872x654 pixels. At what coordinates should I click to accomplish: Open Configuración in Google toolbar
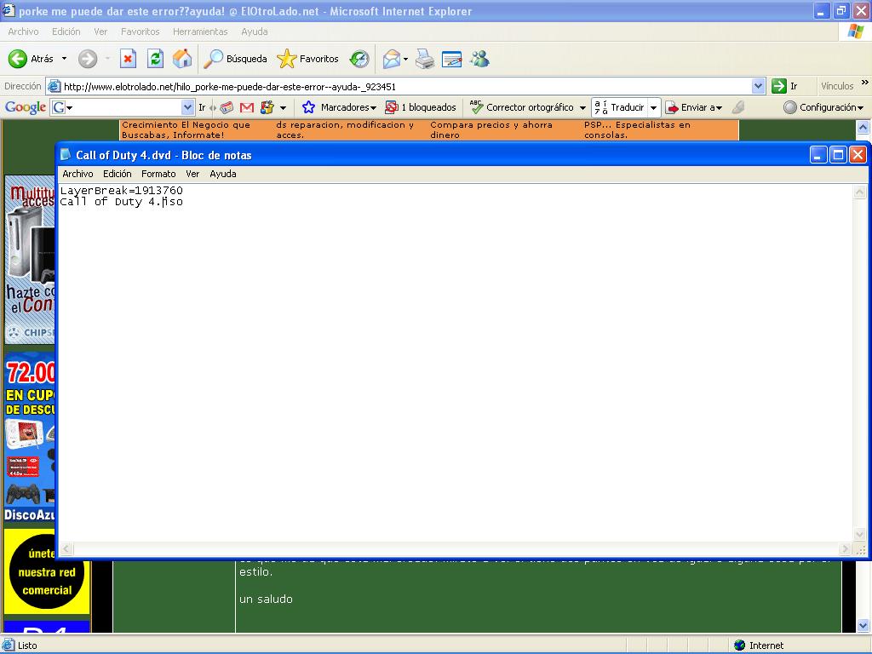[823, 107]
